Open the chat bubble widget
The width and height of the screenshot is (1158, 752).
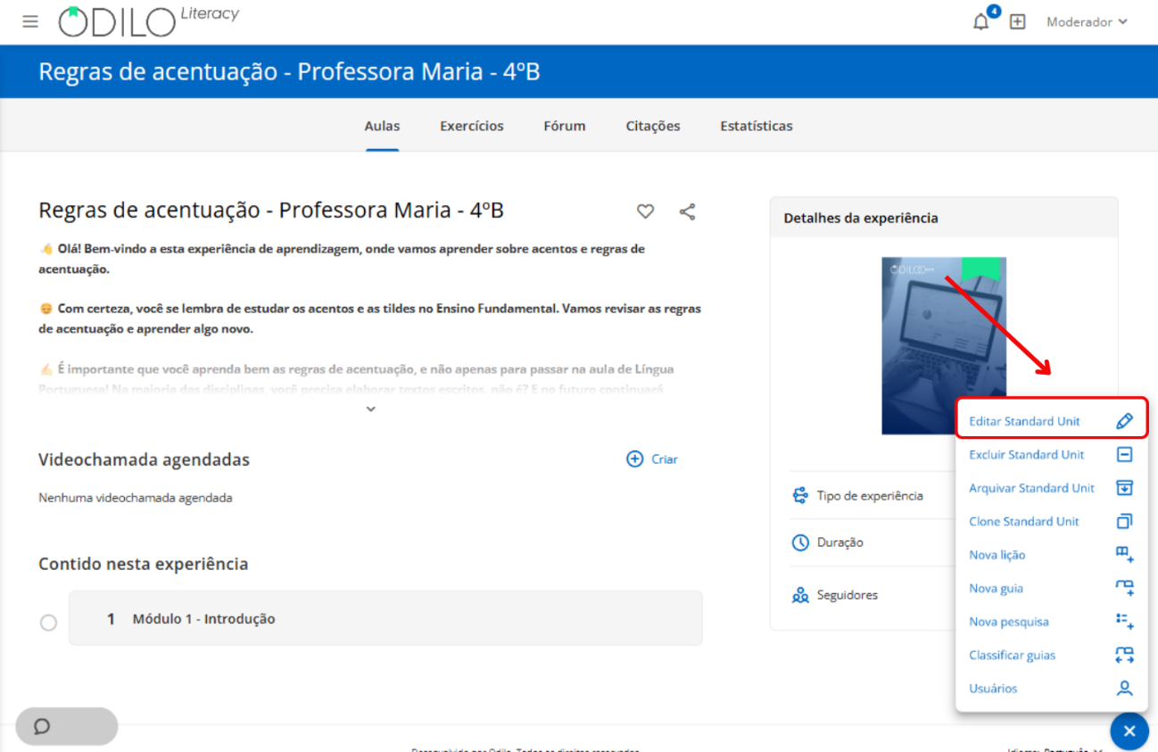pyautogui.click(x=67, y=726)
